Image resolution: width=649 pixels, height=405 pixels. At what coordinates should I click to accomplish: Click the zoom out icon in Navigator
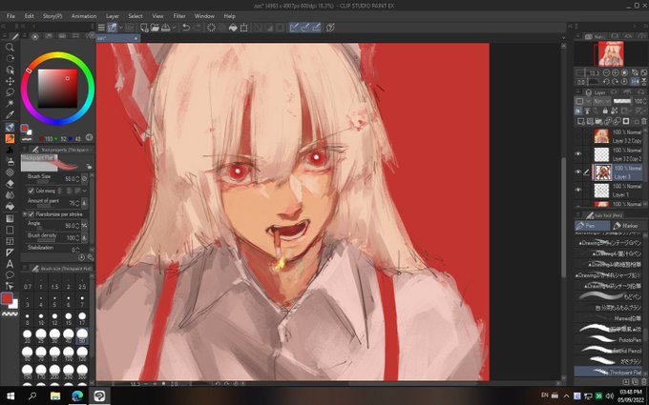tap(606, 72)
